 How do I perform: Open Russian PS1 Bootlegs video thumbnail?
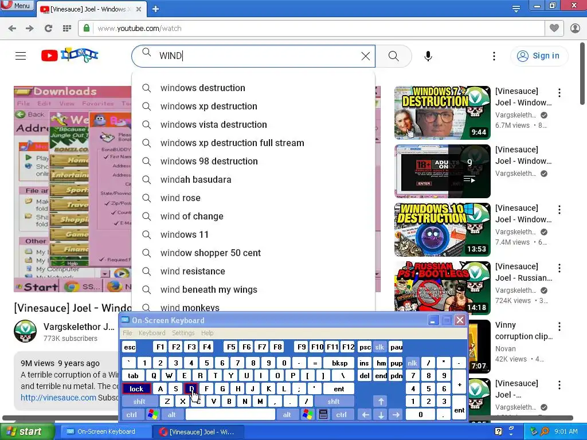(x=442, y=288)
